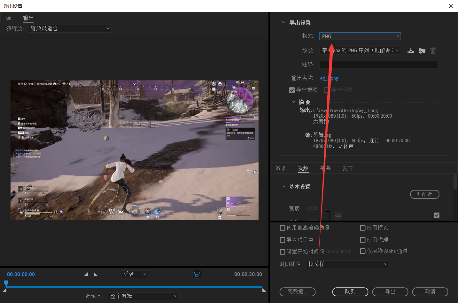Click the width-height link chain icon

point(338,216)
